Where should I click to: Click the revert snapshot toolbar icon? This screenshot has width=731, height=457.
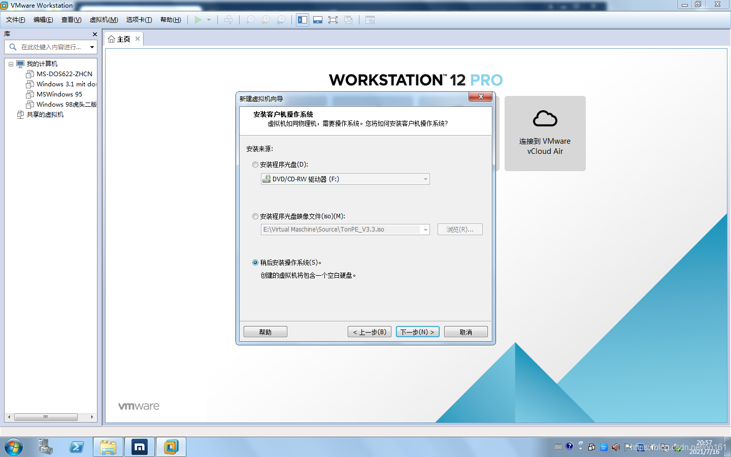[x=265, y=20]
